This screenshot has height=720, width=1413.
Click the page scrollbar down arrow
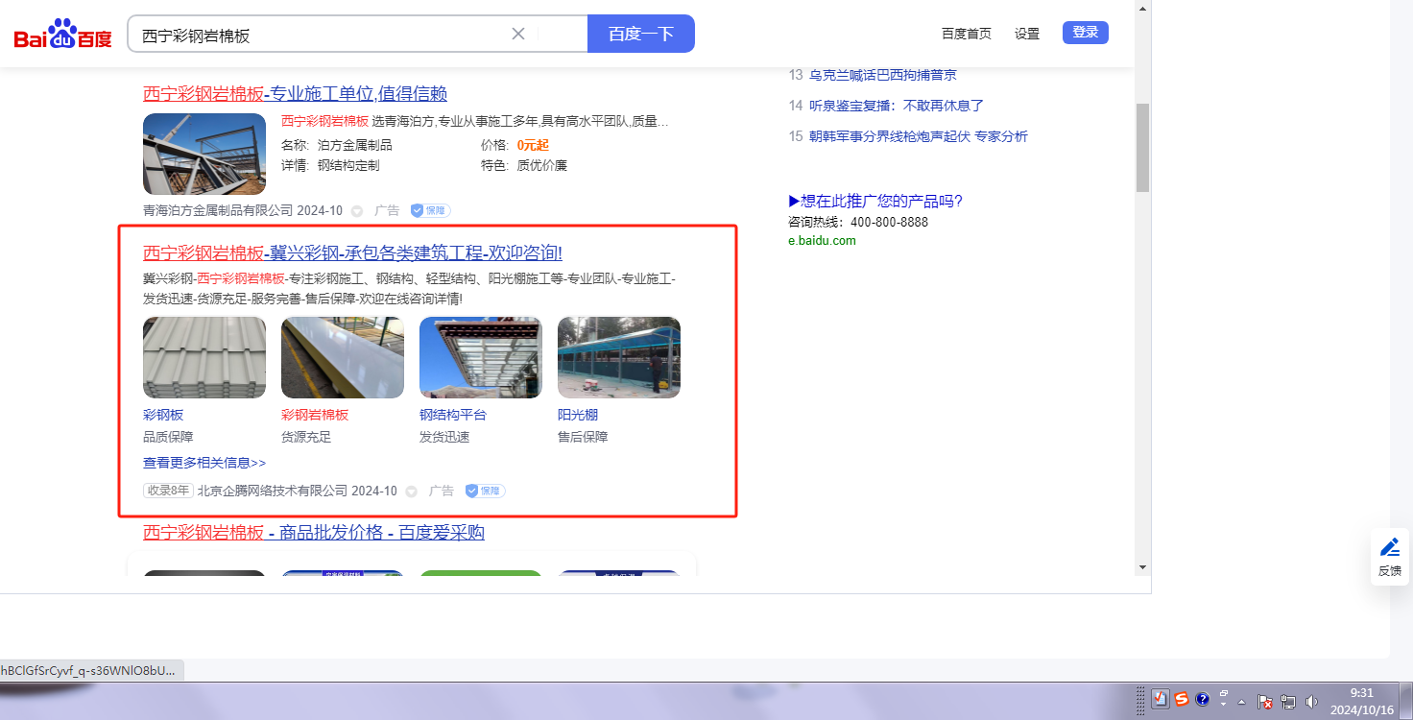[x=1142, y=567]
